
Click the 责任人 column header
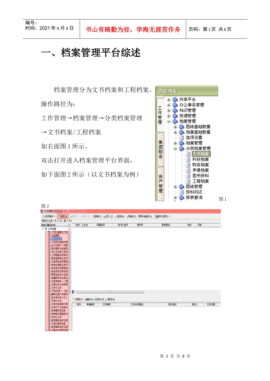pos(195,305)
